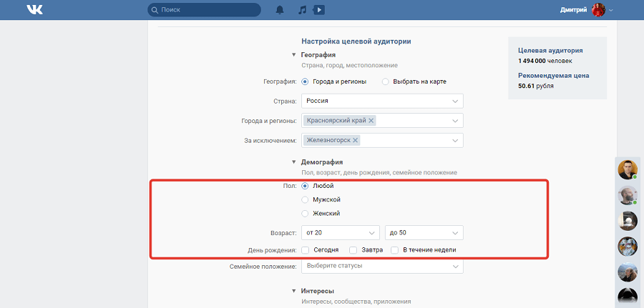Open the minimum age от 20 dropdown
Screen dimensions: 644x308
[340, 233]
